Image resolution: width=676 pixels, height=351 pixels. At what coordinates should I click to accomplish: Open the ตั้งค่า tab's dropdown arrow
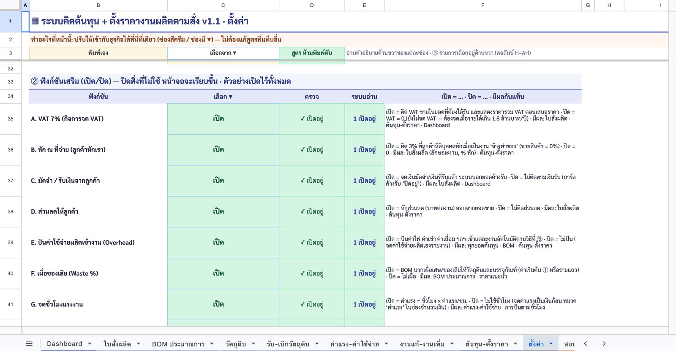[551, 344]
